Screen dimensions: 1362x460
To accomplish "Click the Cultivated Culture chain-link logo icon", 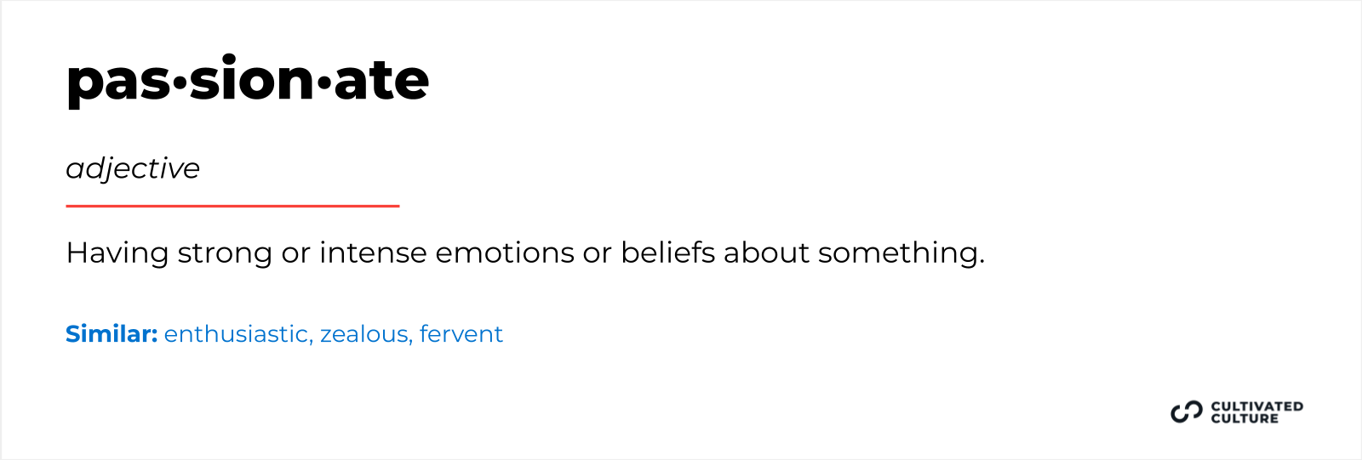I will 1186,412.
